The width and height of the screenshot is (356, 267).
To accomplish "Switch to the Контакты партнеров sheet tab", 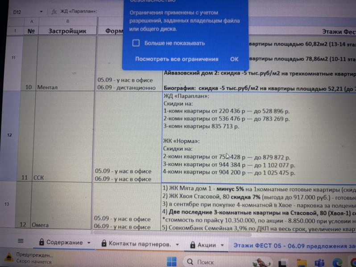I will (x=140, y=244).
